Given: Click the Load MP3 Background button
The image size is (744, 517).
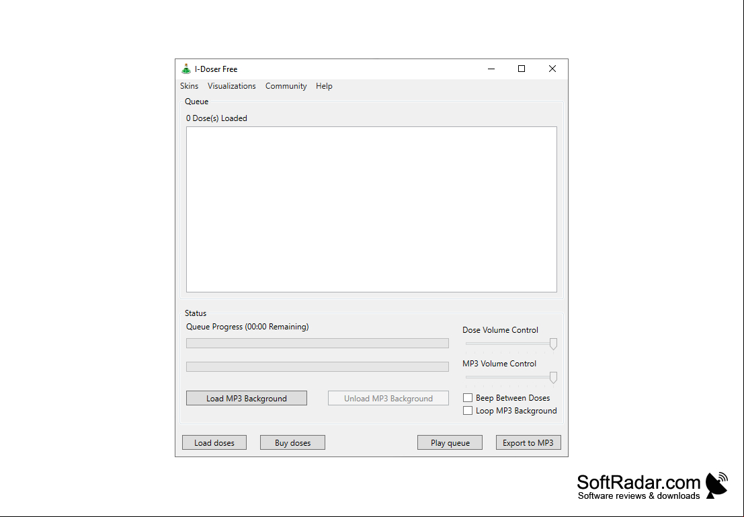Looking at the screenshot, I should pyautogui.click(x=246, y=398).
